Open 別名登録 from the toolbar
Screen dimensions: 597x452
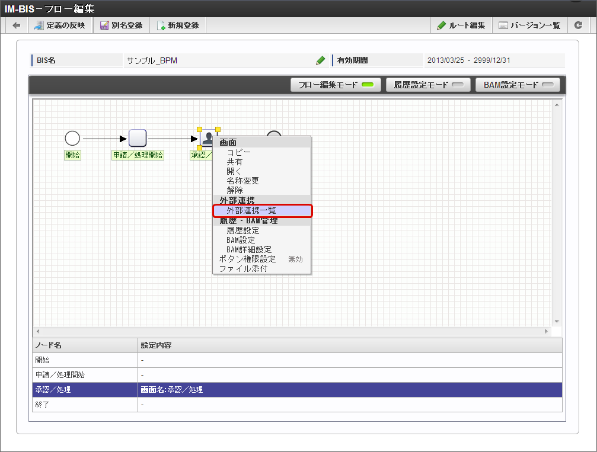pos(122,25)
